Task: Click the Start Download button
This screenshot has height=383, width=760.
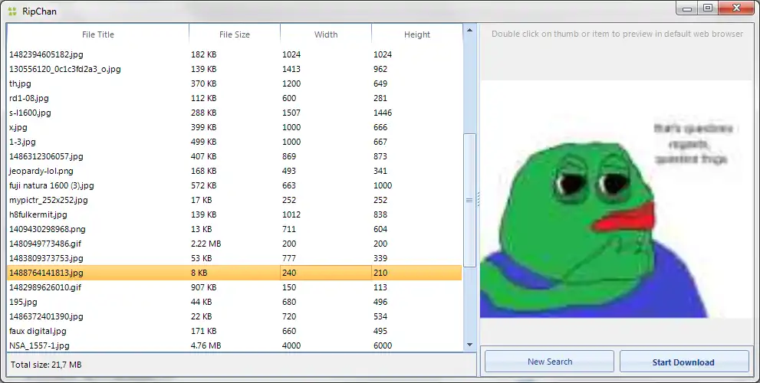Action: 683,362
